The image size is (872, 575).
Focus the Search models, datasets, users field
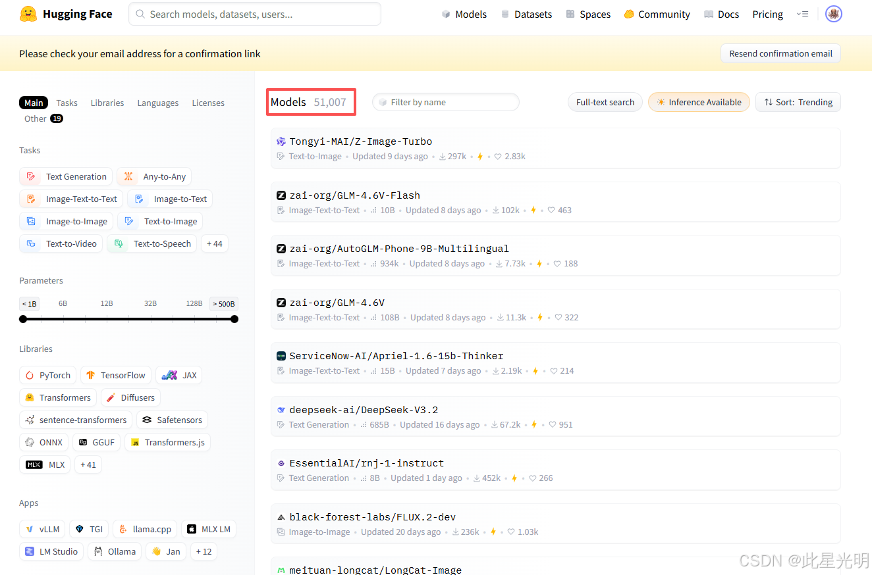click(x=255, y=14)
